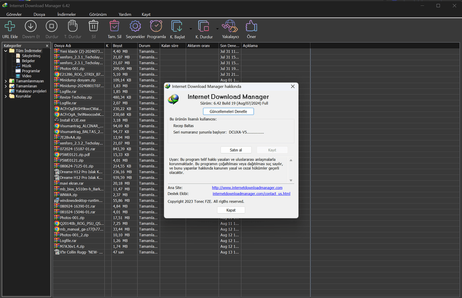Sort by Durum column header
Screen dimensions: 462x298
[x=148, y=46]
